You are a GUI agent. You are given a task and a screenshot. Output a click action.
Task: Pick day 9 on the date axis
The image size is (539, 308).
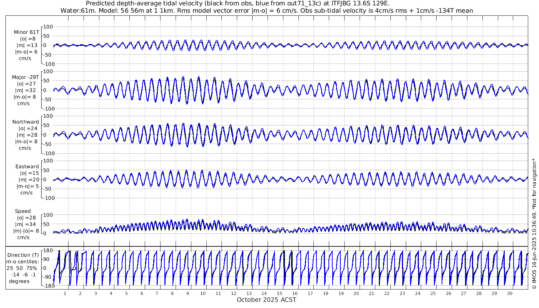[187, 293]
